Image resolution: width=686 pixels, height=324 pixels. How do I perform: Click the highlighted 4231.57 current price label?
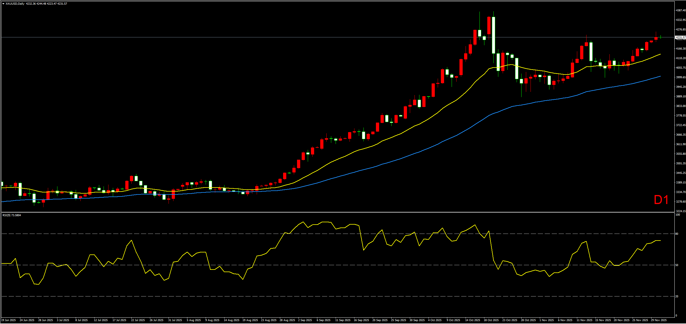(x=680, y=37)
